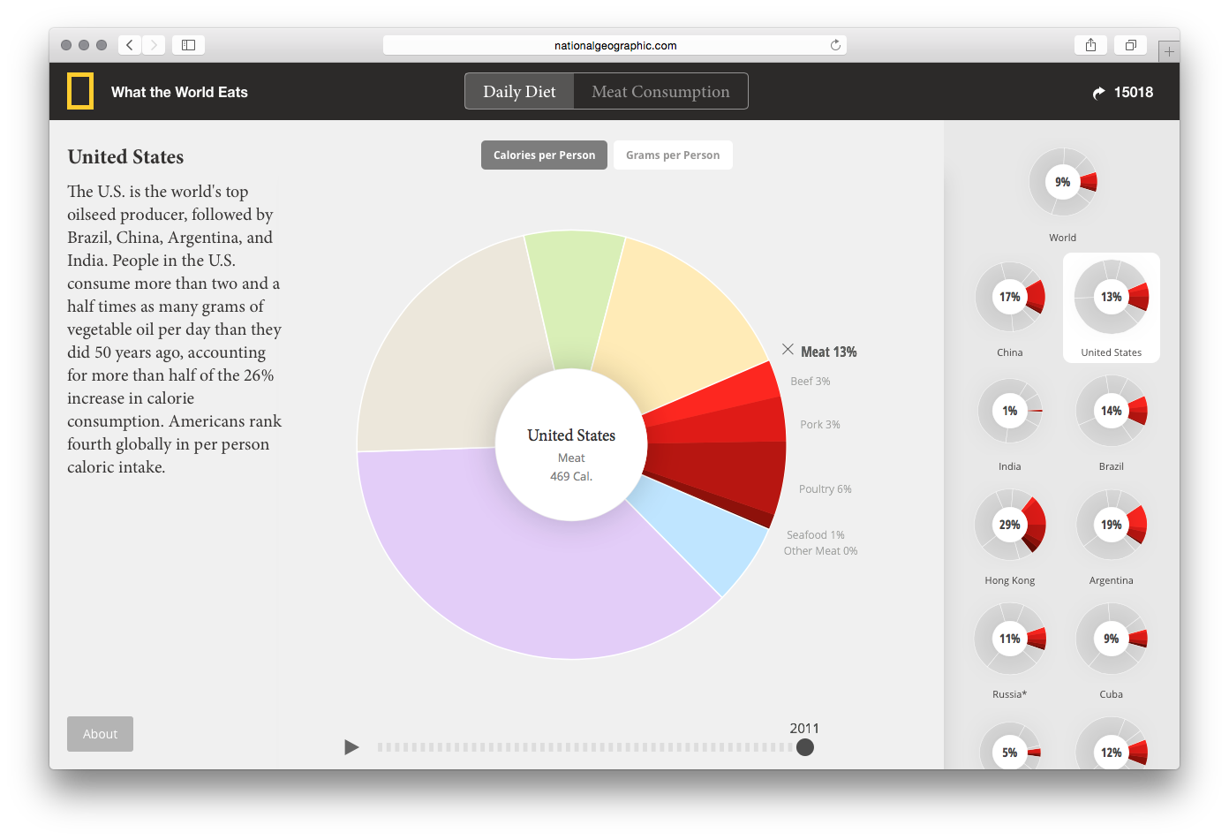Select the Hong Kong donut chart
The height and width of the screenshot is (840, 1229).
[1010, 526]
